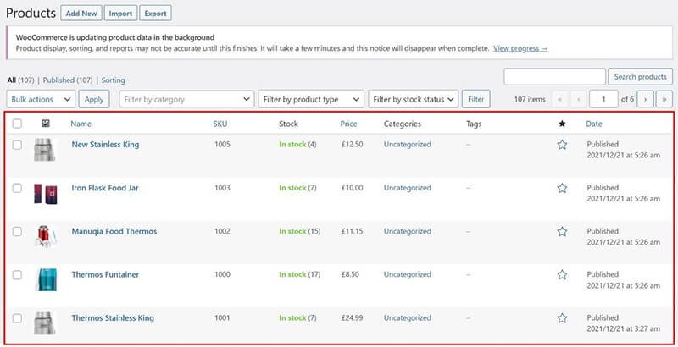Image resolution: width=678 pixels, height=347 pixels.
Task: Toggle featured star for New Stainless King
Action: tap(562, 145)
